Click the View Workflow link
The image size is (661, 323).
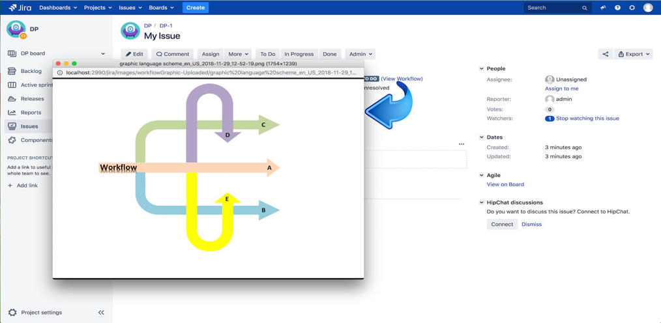pyautogui.click(x=402, y=79)
